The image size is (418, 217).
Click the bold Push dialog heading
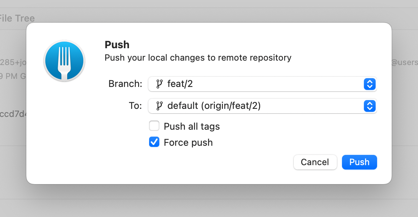[117, 45]
